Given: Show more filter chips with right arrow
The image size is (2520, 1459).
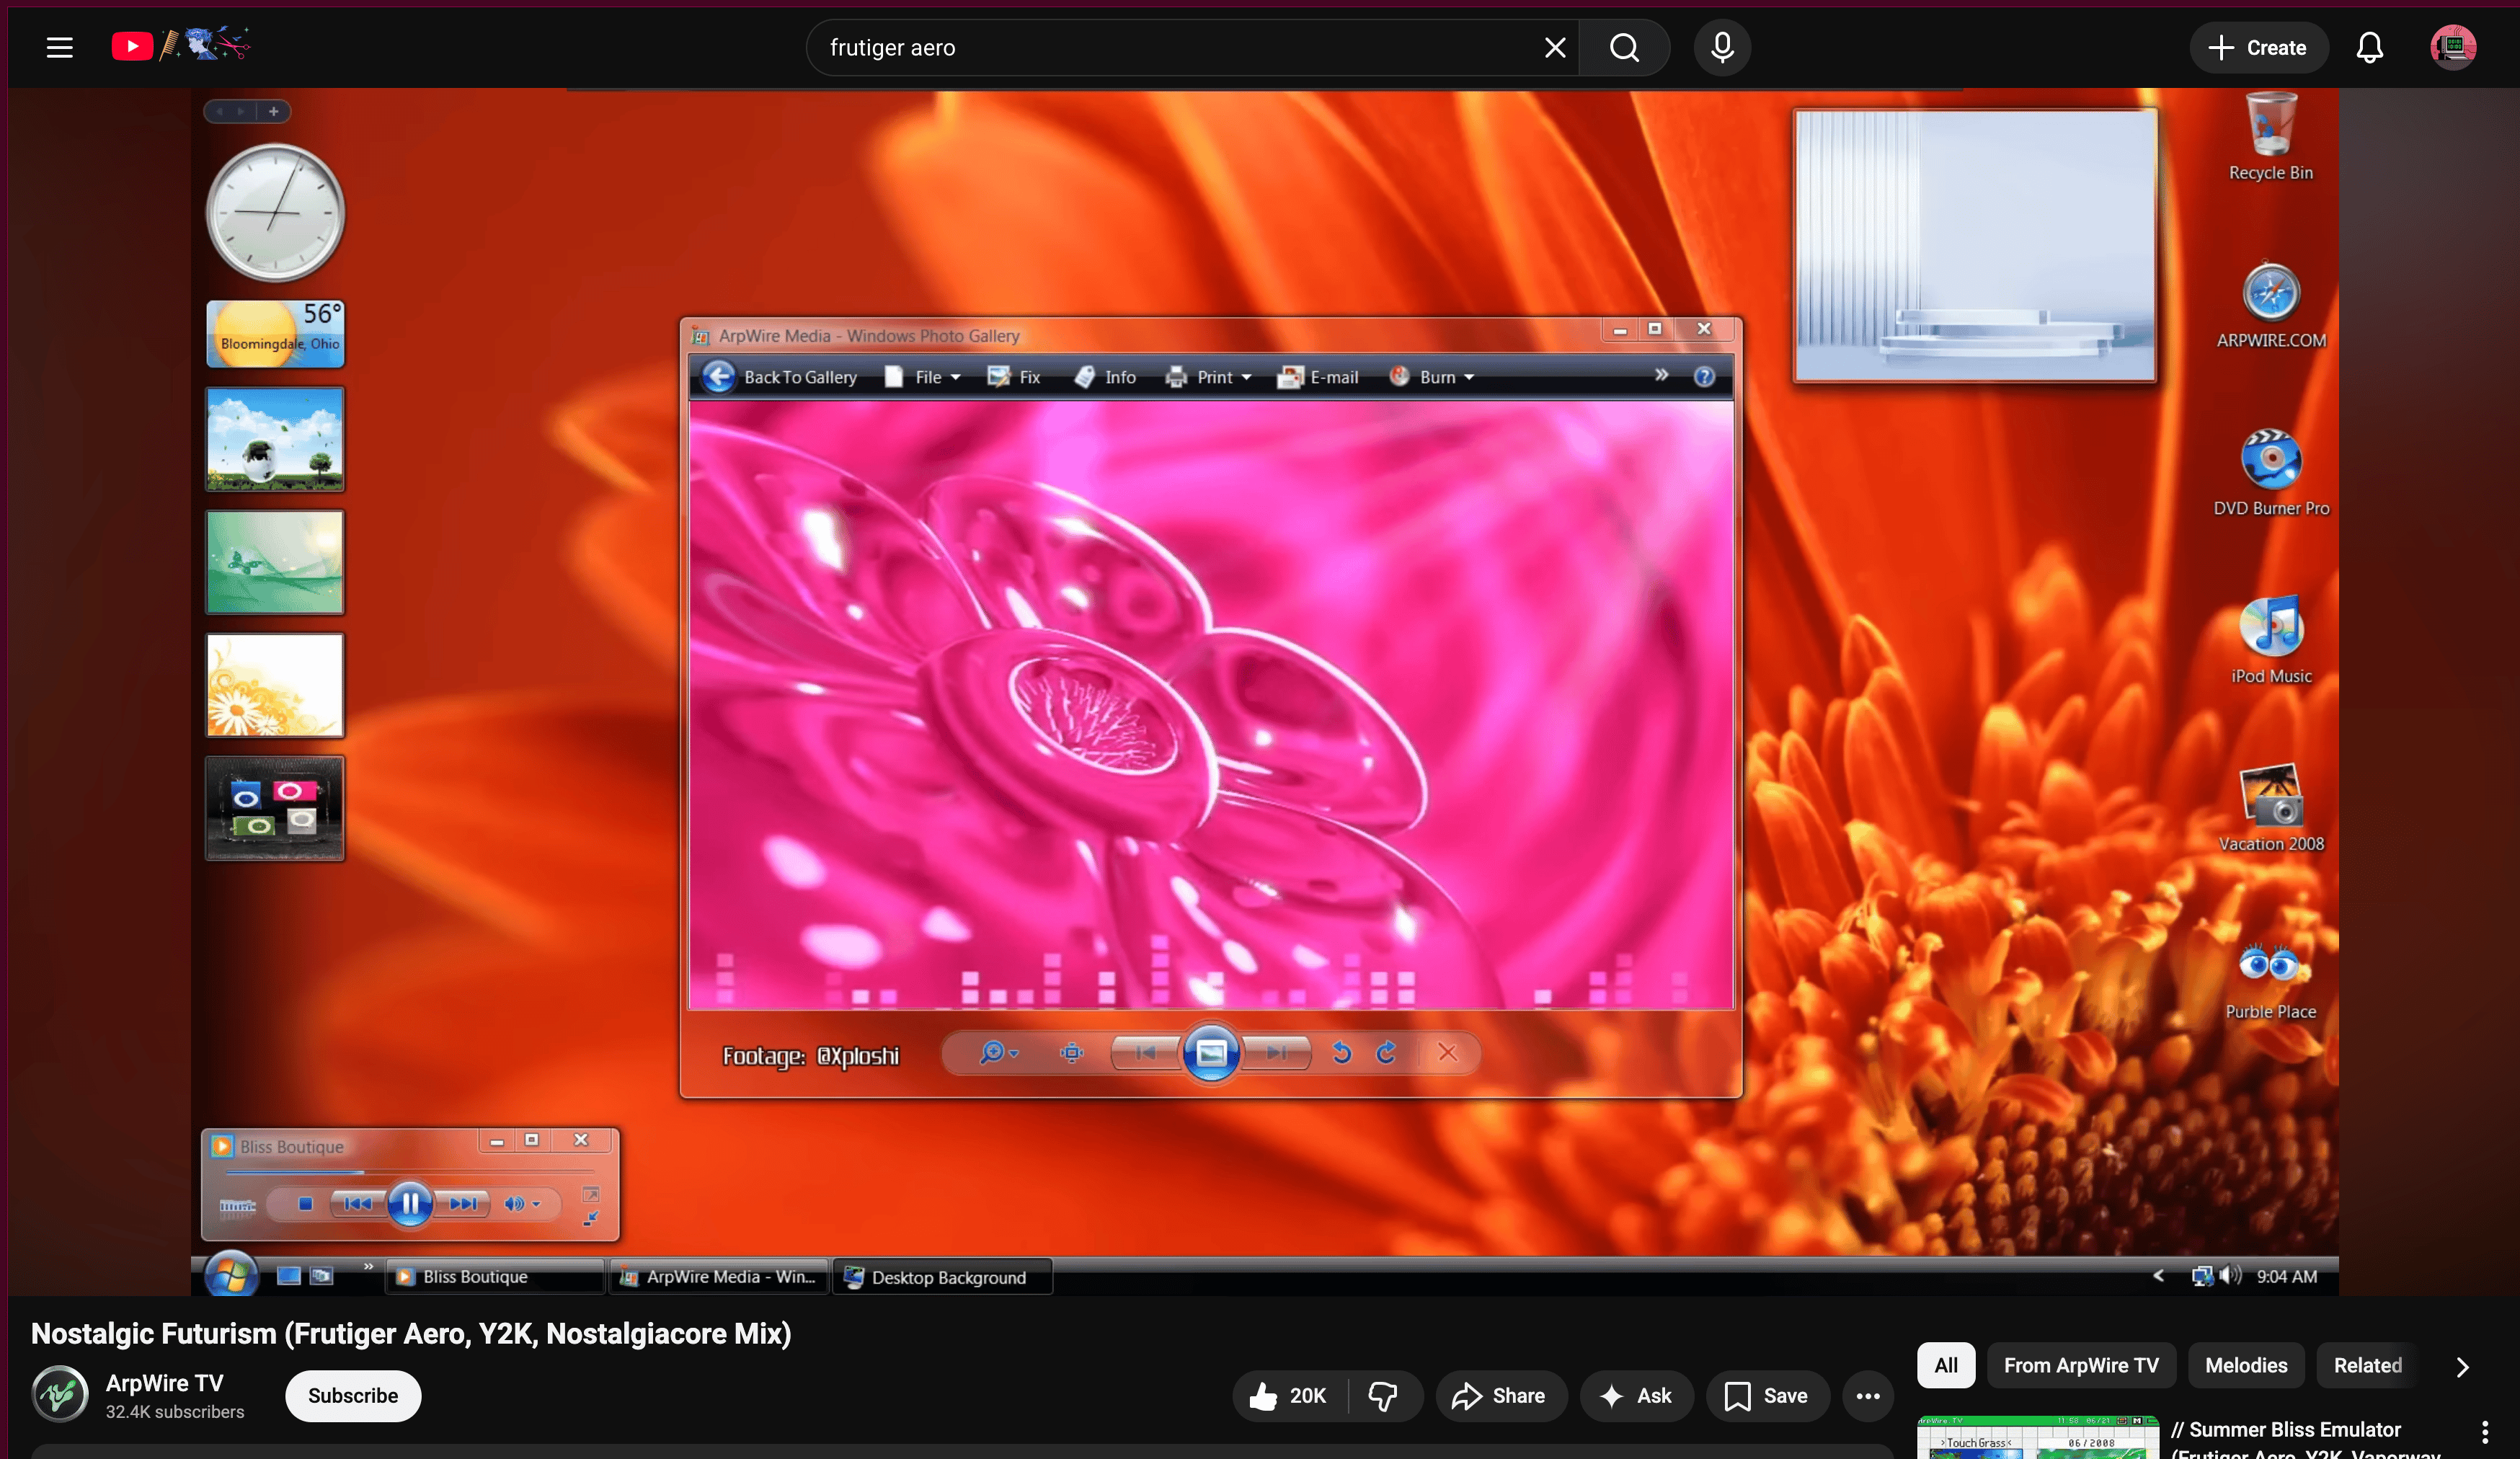Looking at the screenshot, I should [2462, 1366].
